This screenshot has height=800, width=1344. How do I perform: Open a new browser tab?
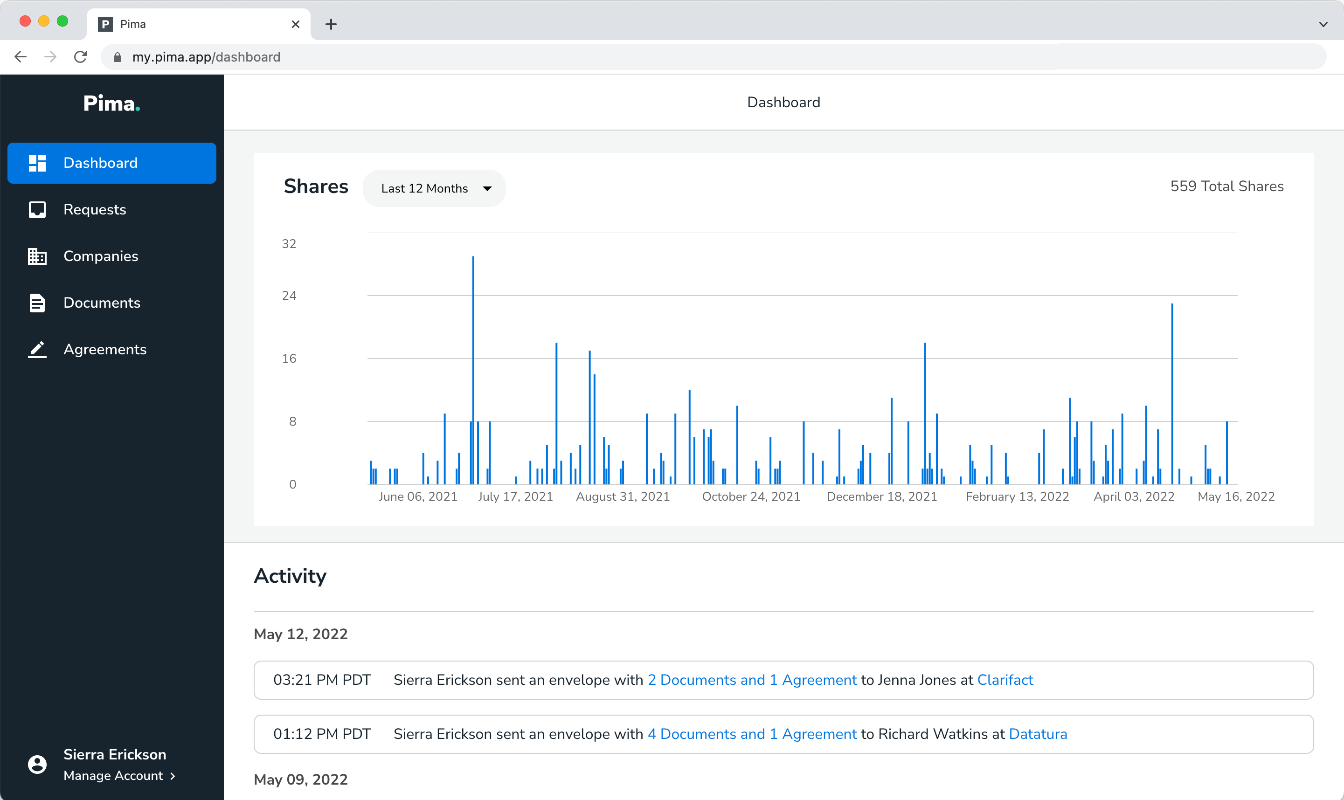[x=331, y=24]
